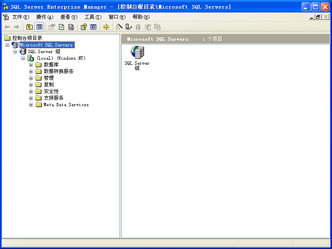The width and height of the screenshot is (332, 249).
Task: Select (local) (Windows NT) server node
Action: pyautogui.click(x=61, y=58)
